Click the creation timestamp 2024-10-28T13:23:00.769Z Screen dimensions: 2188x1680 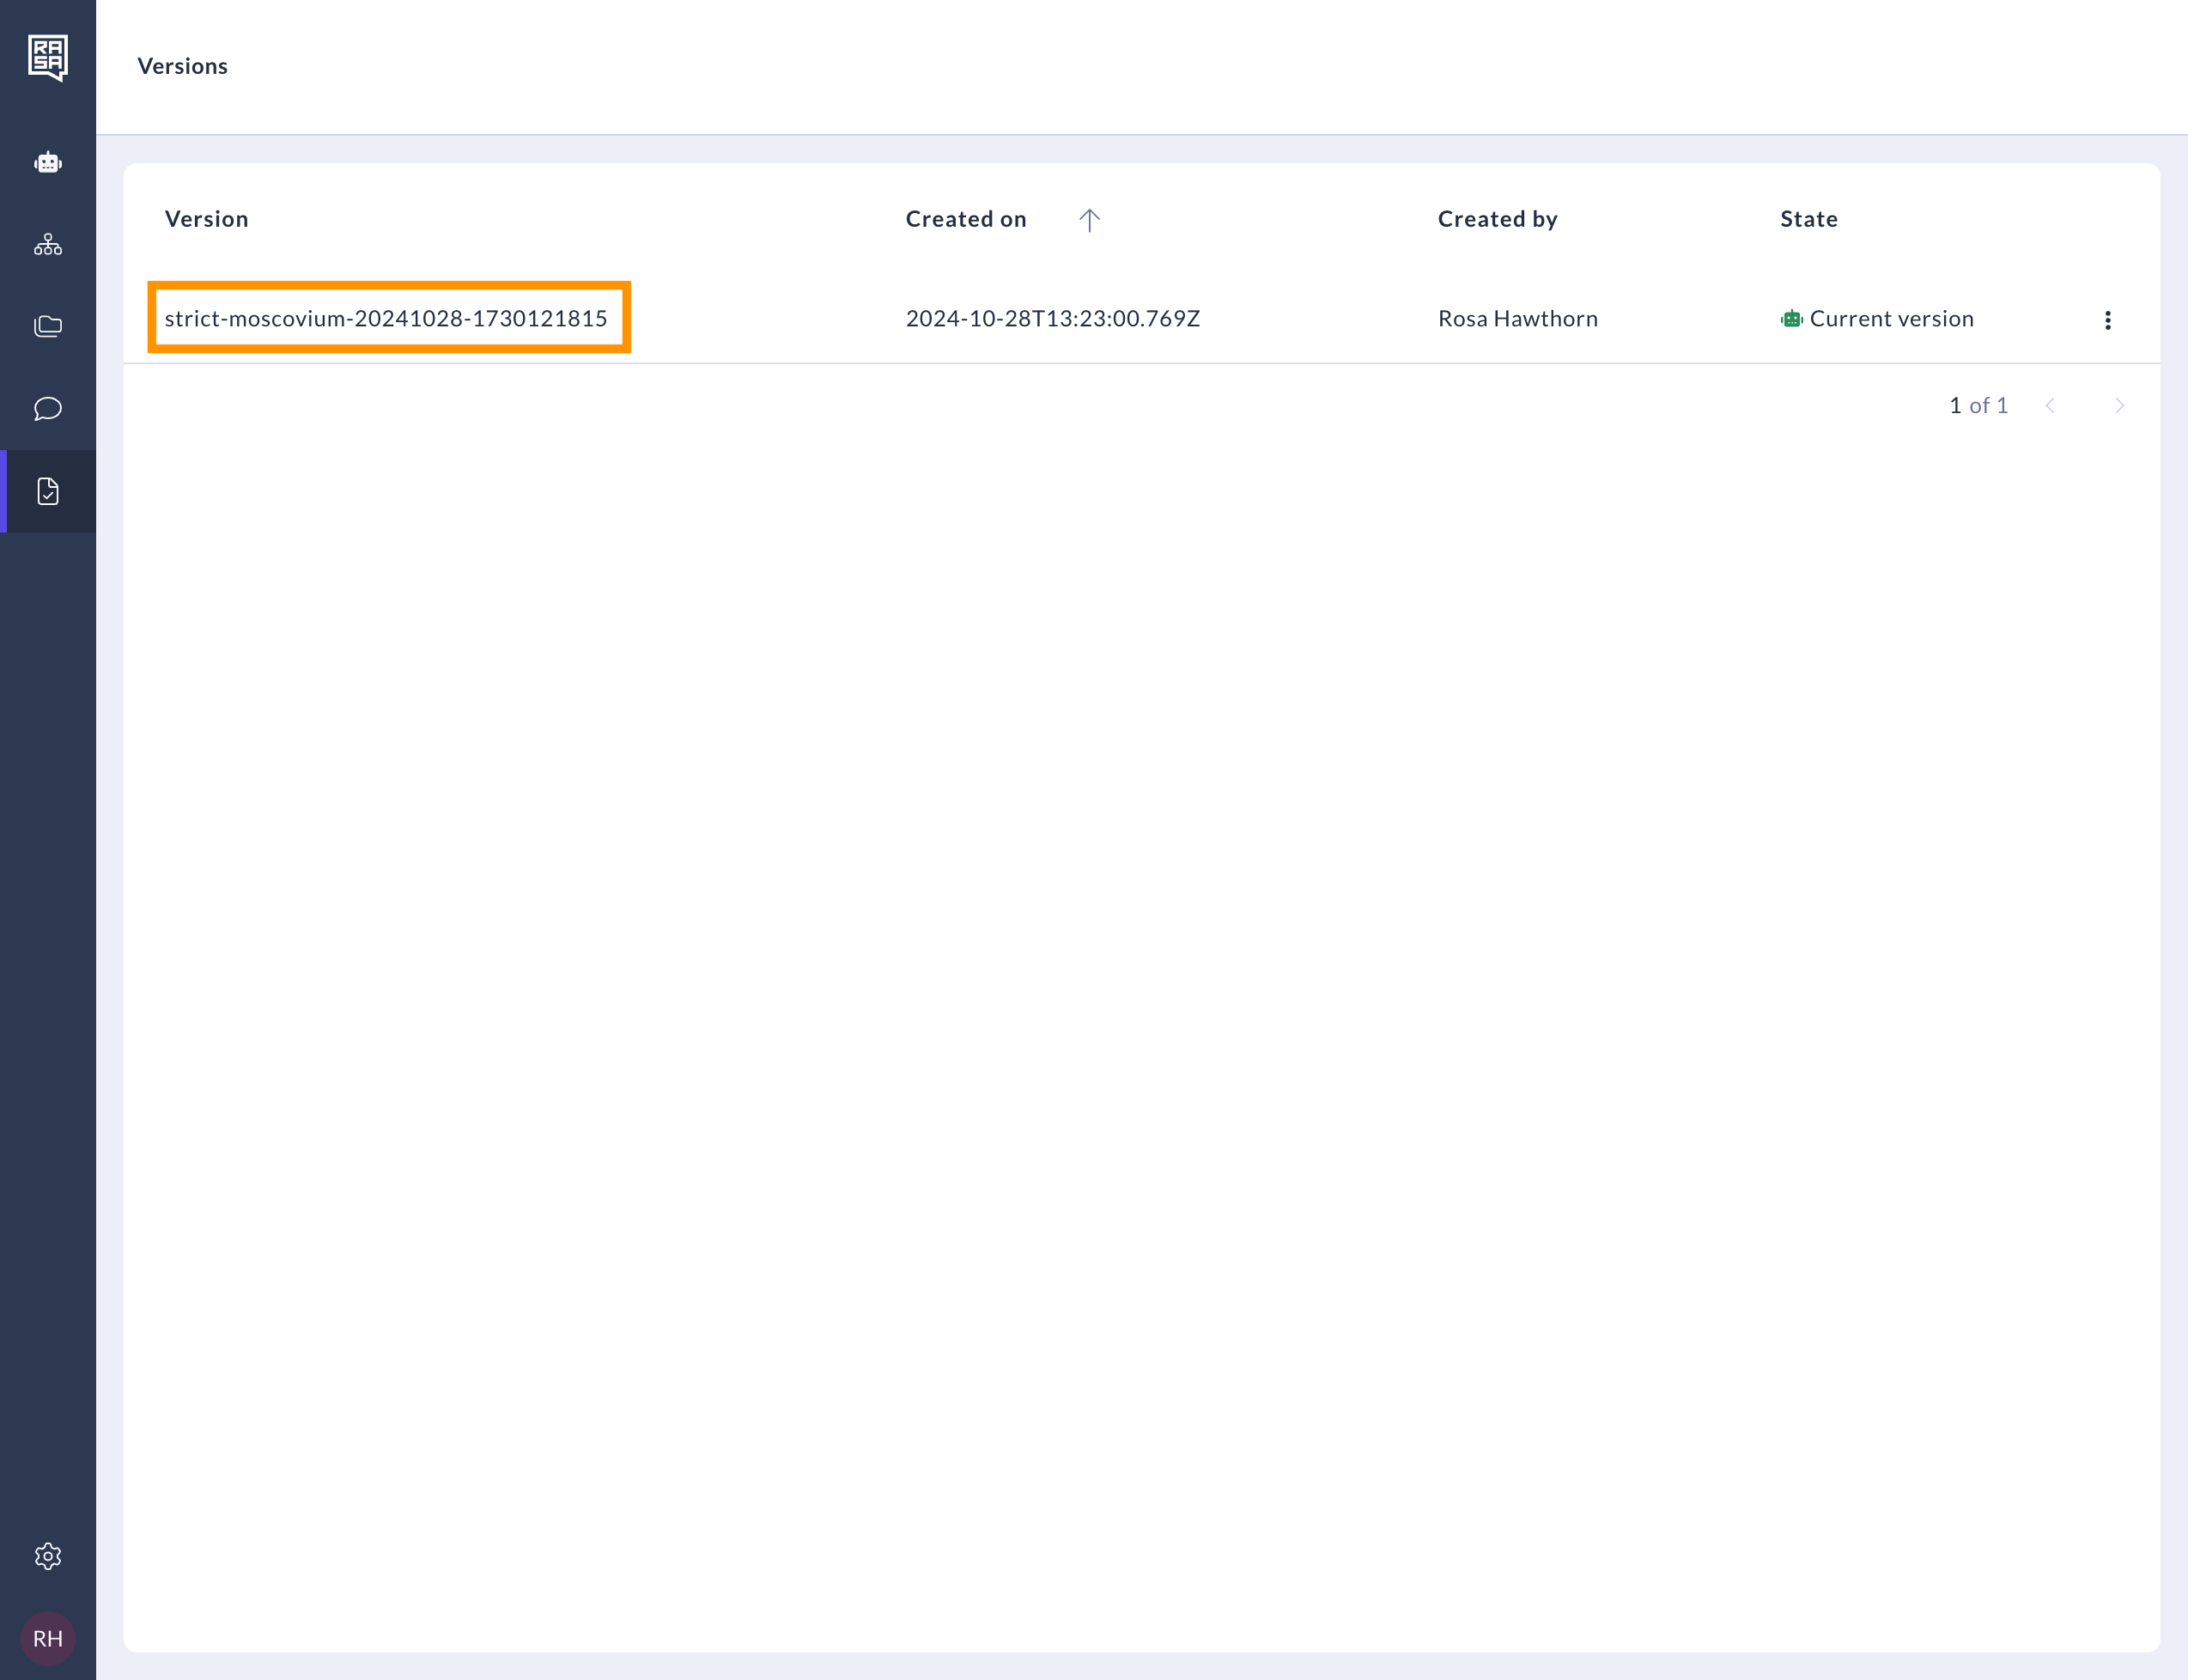[1053, 318]
